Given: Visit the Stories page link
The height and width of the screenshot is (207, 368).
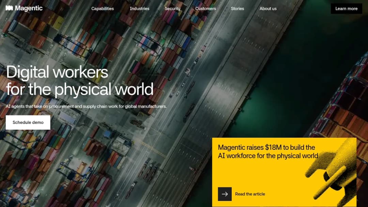Looking at the screenshot, I should [237, 9].
